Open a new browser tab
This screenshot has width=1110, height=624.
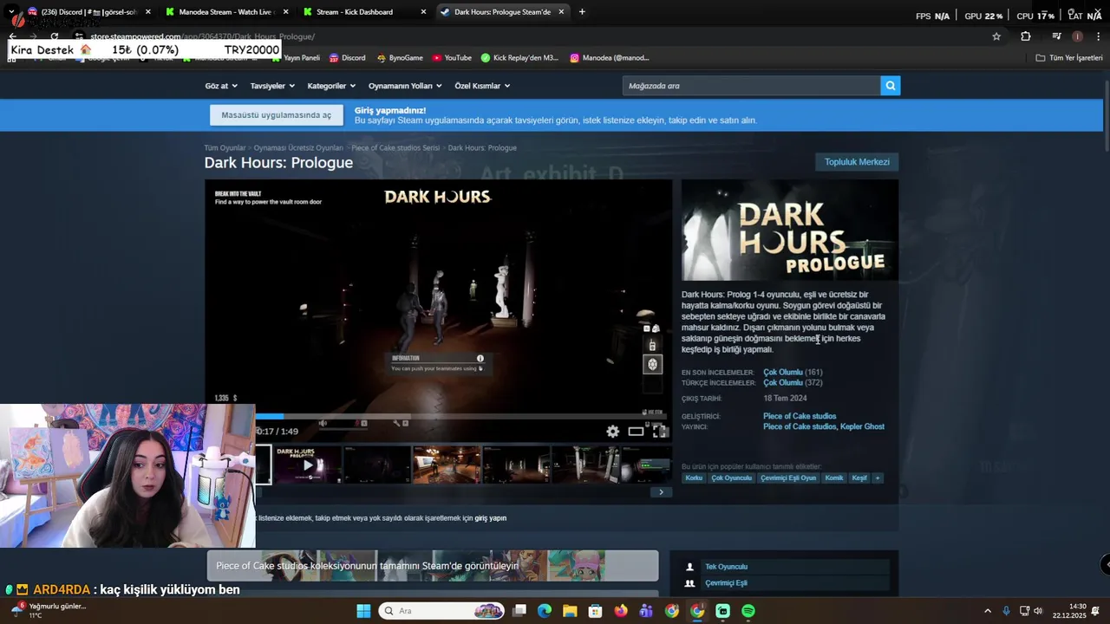(x=582, y=12)
